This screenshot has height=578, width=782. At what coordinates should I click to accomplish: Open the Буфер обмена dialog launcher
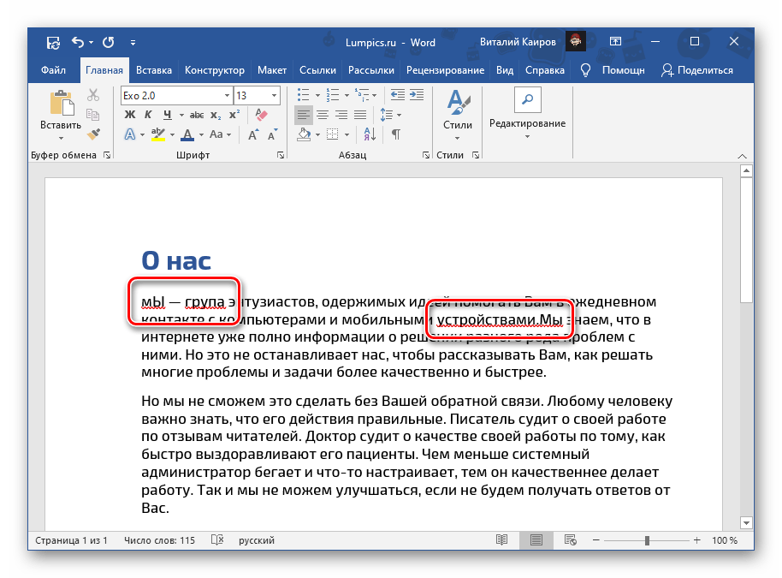(107, 155)
